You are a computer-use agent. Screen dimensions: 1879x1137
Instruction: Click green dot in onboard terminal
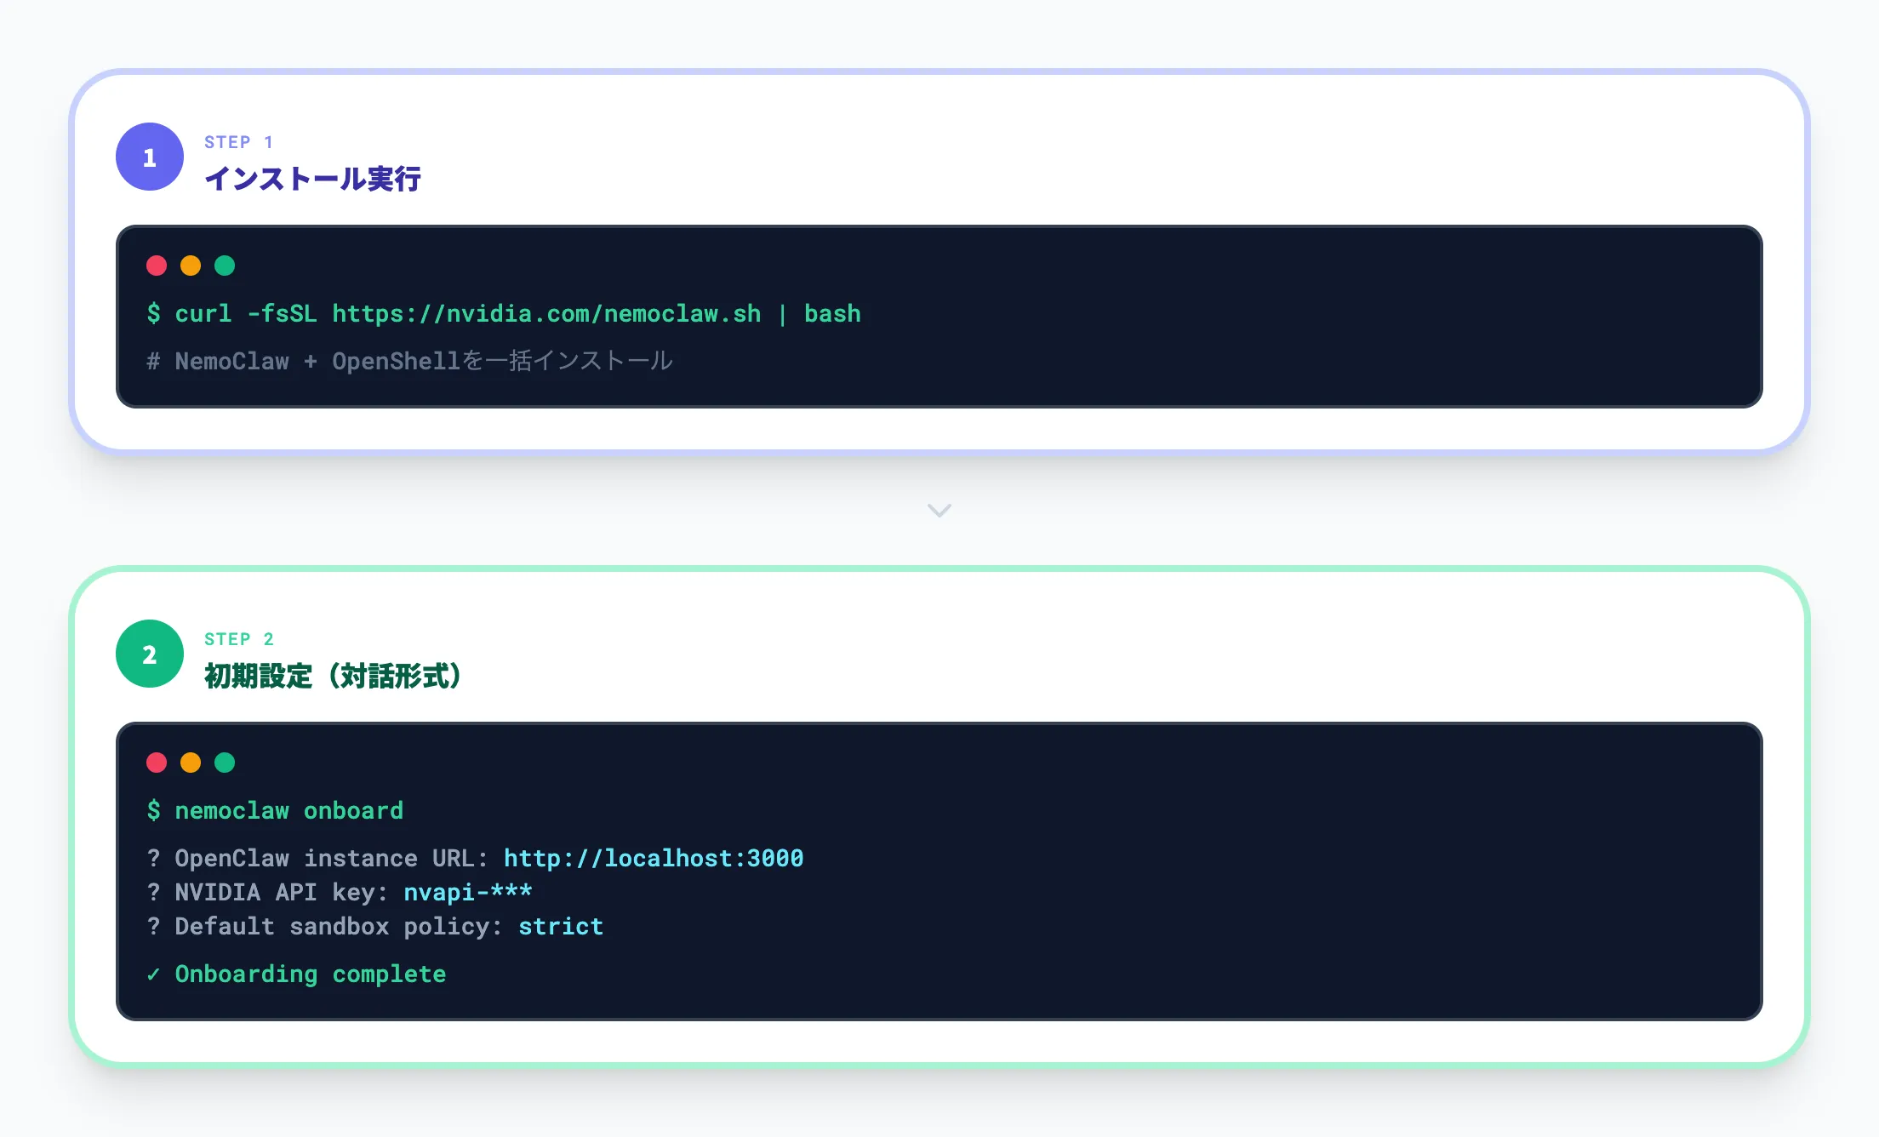[225, 763]
